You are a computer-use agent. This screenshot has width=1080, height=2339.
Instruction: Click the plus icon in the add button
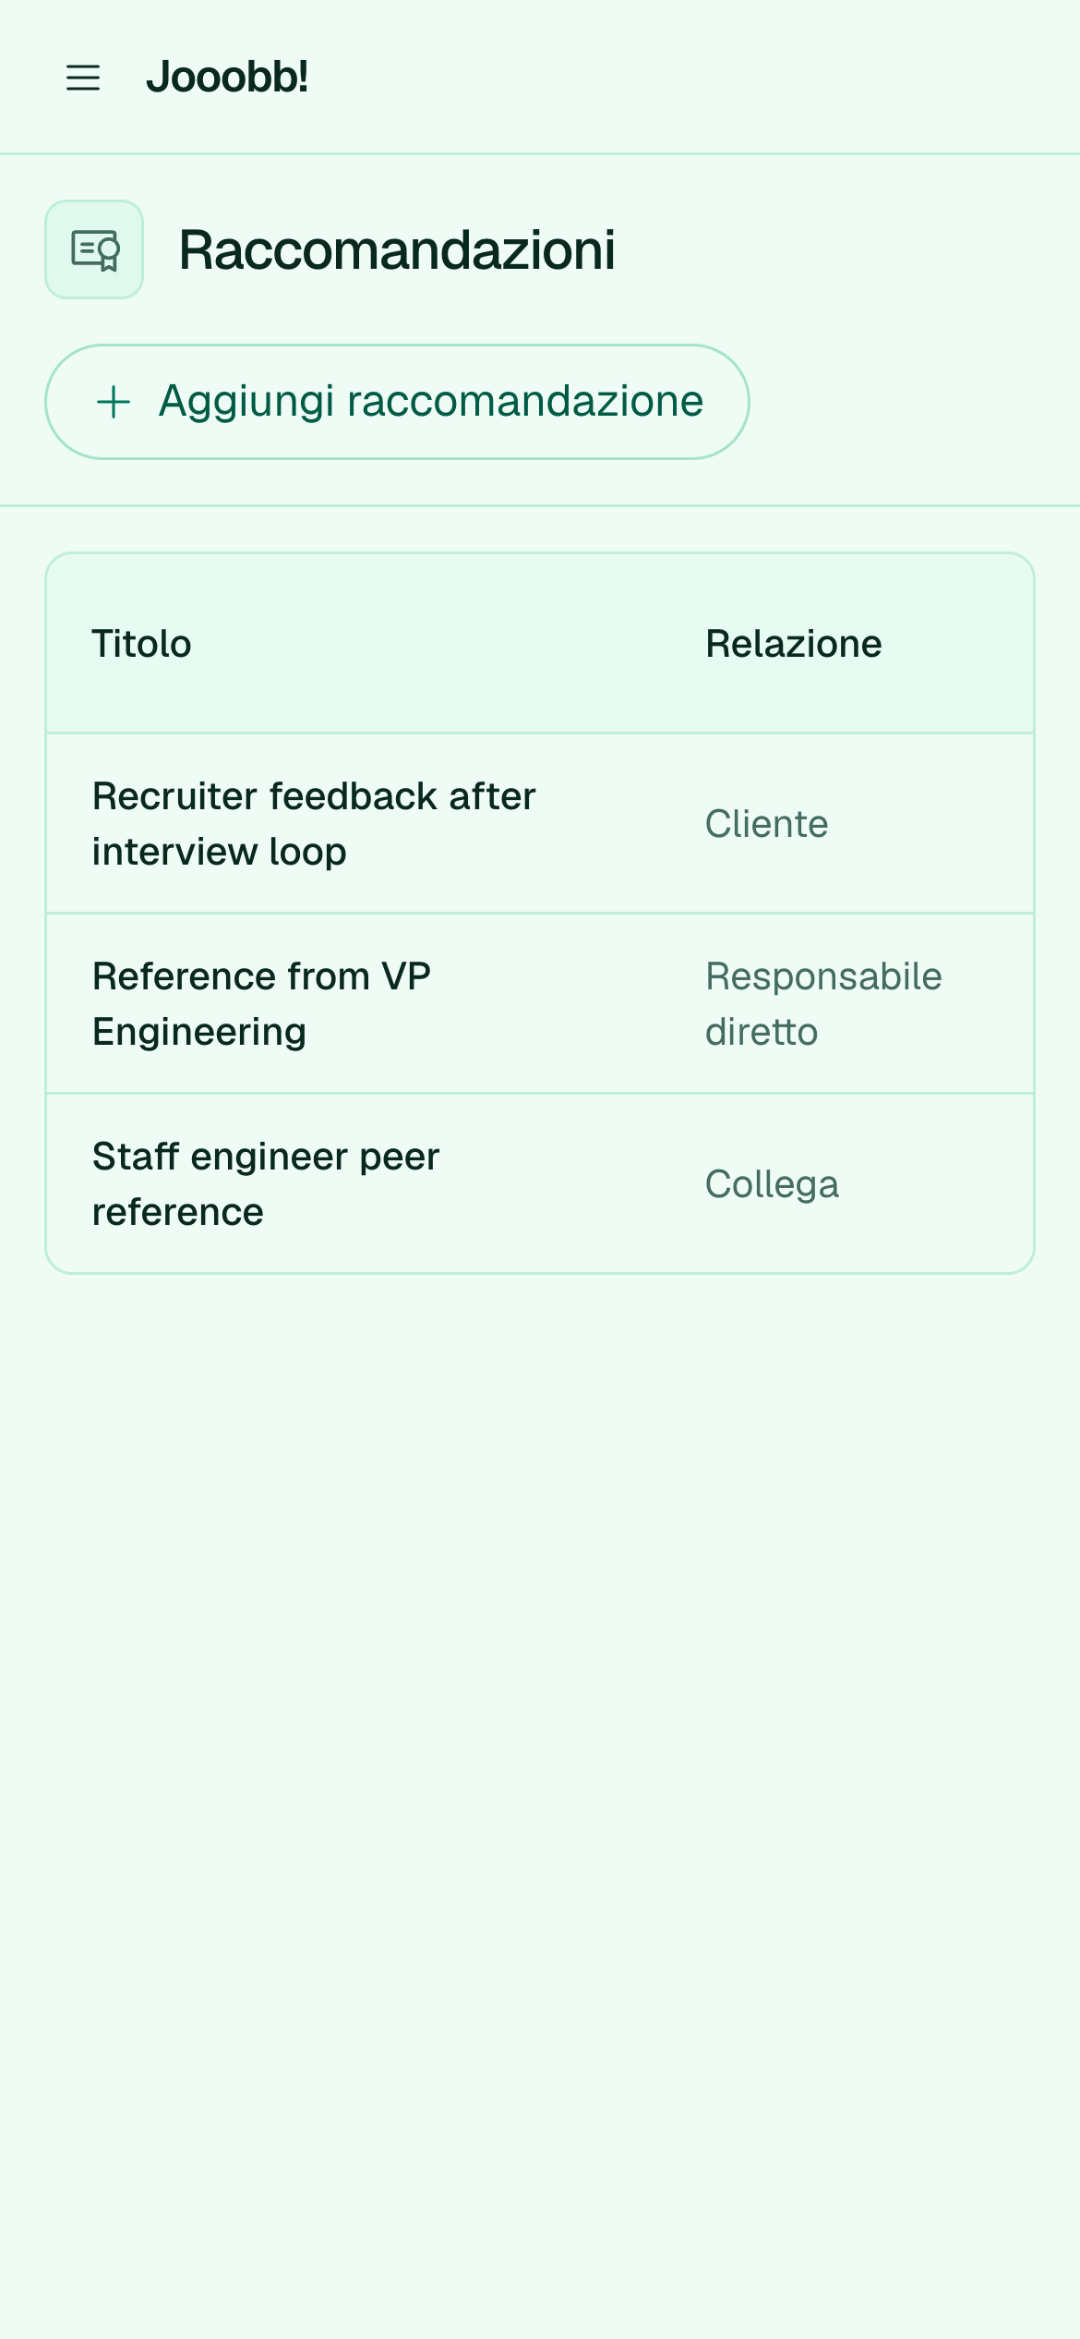click(x=114, y=402)
